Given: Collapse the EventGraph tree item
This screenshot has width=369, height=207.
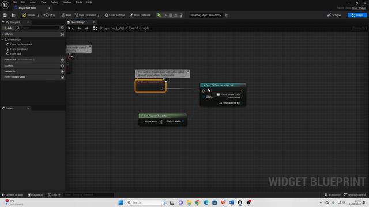Looking at the screenshot, I should tap(2, 40).
